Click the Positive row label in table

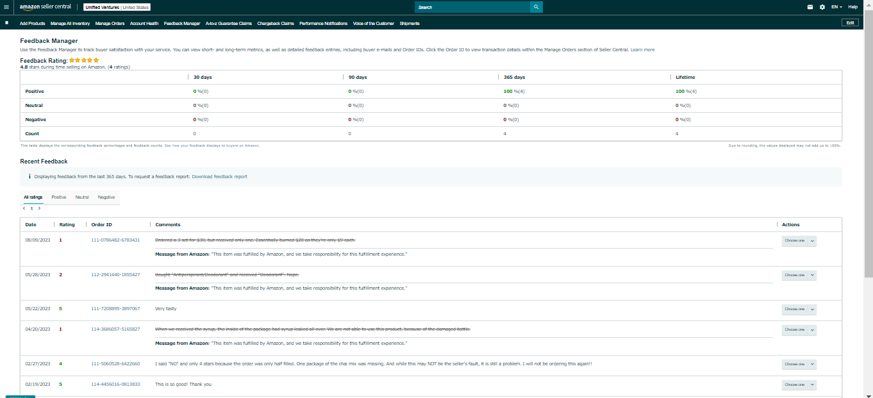[x=35, y=91]
